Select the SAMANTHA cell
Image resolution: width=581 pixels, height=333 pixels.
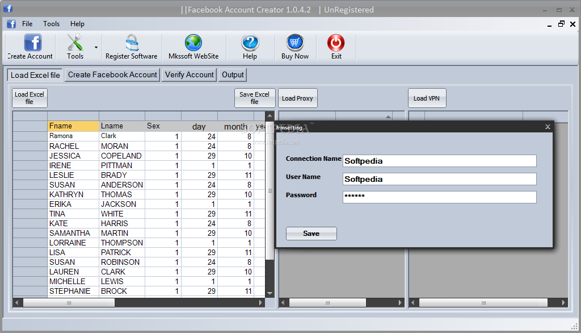point(73,233)
